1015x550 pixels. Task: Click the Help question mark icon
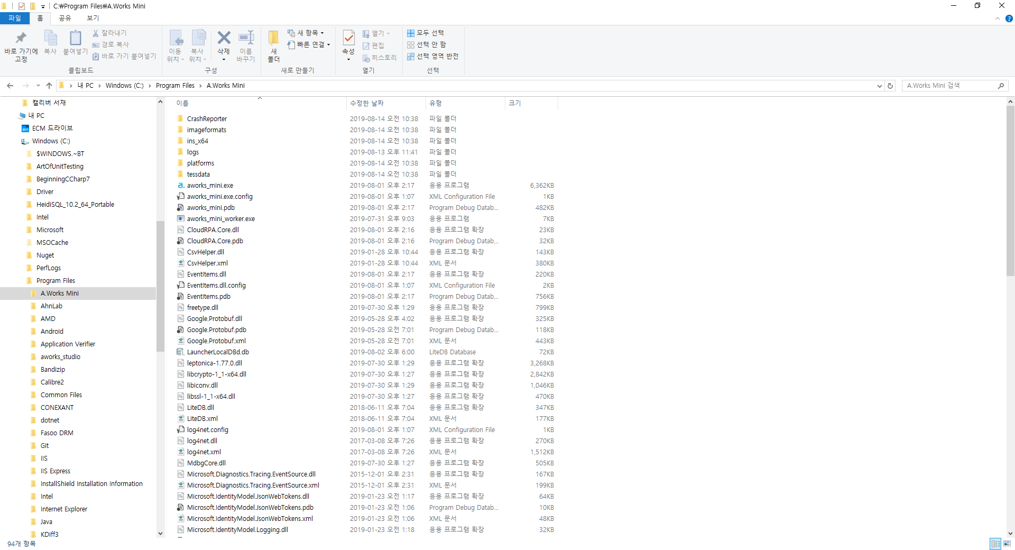pos(1009,19)
